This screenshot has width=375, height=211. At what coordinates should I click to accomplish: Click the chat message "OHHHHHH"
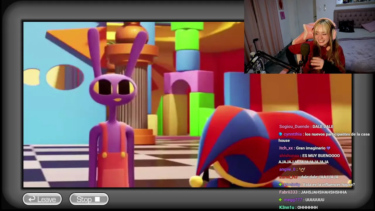tap(307, 207)
